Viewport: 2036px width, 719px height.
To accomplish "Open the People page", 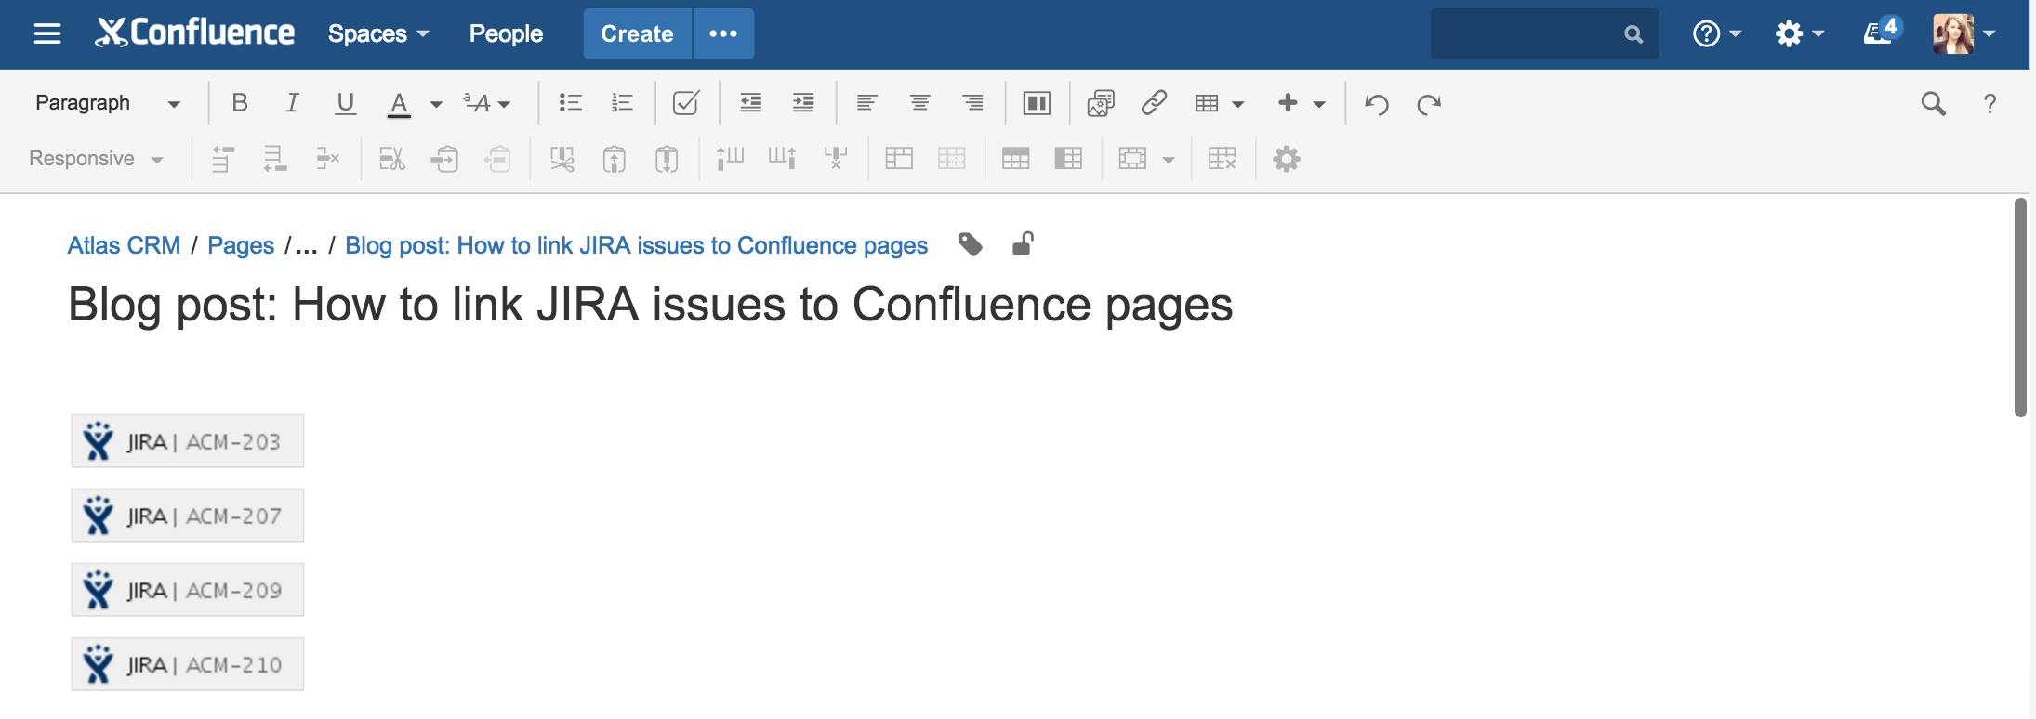I will coord(506,34).
